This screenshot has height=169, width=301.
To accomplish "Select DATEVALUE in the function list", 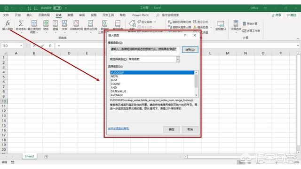I will 152,91.
